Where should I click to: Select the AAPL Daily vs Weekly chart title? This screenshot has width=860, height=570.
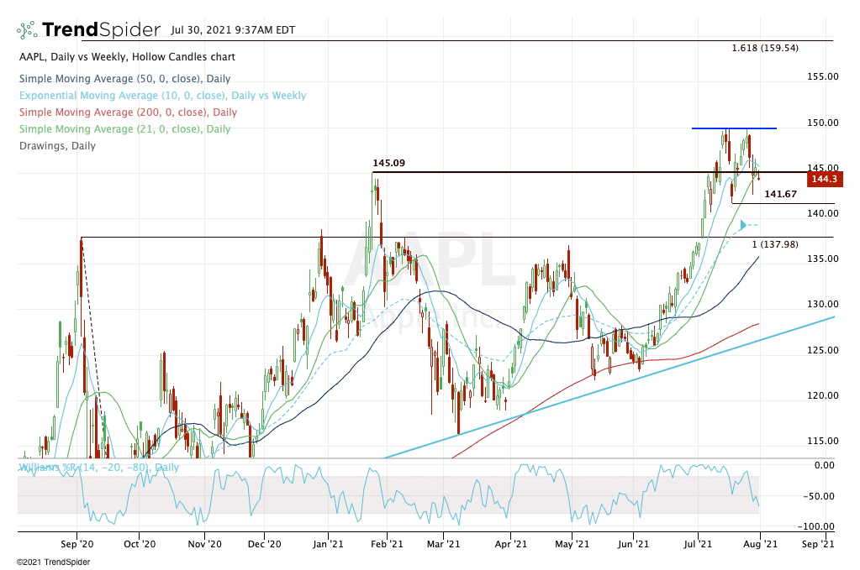[x=127, y=57]
